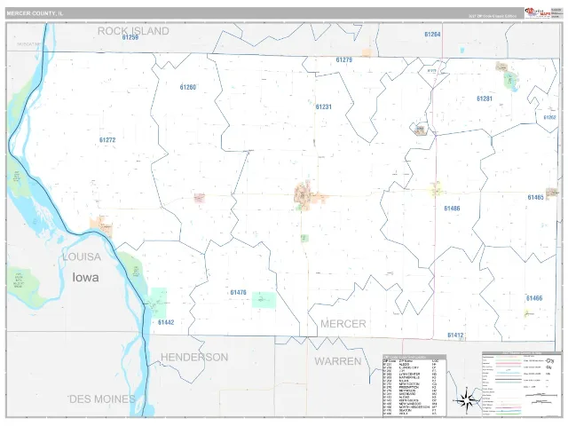
Task: Click ZIP code label 61260
Action: pos(188,87)
